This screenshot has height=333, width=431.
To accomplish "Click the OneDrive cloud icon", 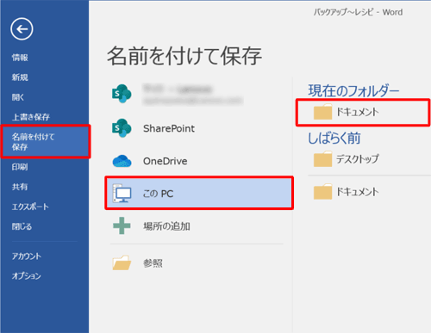I will point(122,161).
